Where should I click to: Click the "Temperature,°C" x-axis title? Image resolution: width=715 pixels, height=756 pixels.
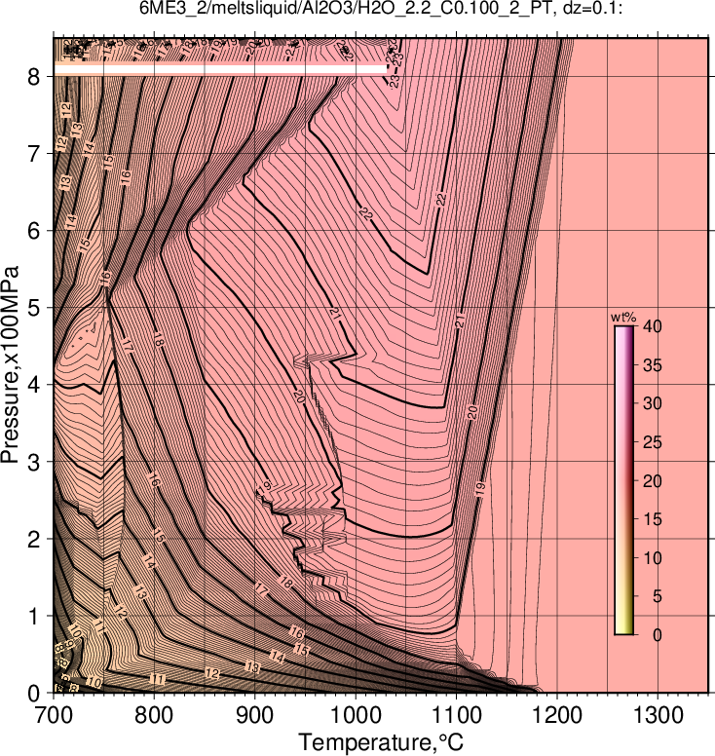click(381, 742)
